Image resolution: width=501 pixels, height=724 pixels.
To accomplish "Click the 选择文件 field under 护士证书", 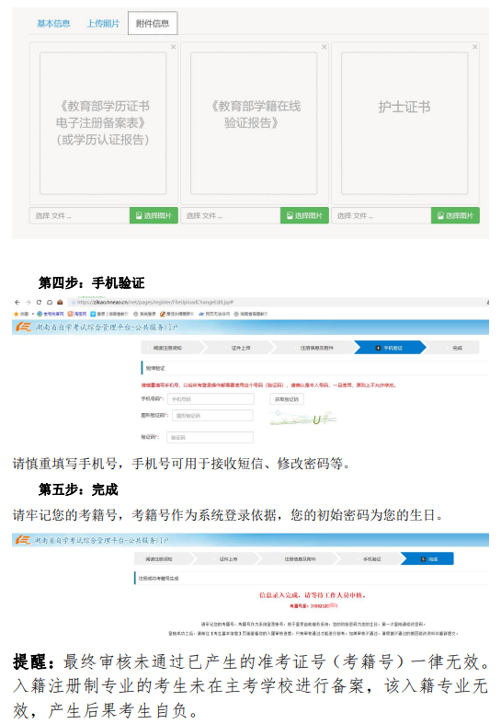I will (x=381, y=215).
